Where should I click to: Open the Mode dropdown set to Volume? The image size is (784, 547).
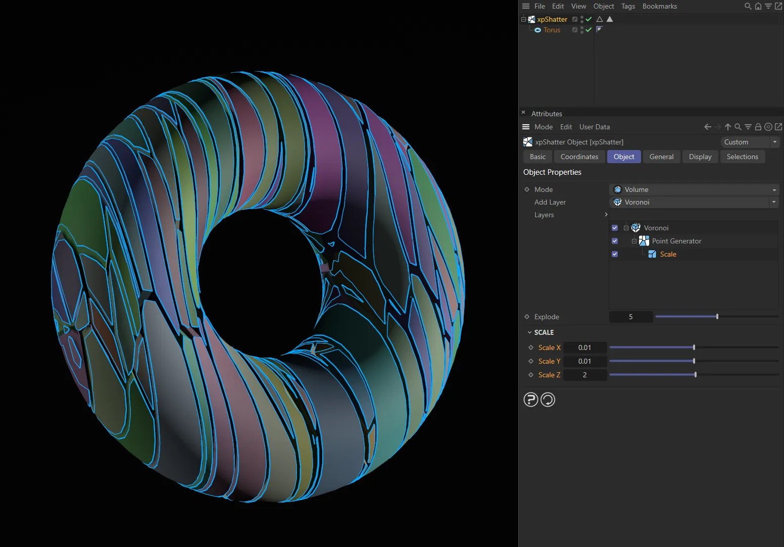(694, 189)
